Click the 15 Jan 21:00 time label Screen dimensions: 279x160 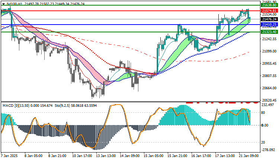177,156
